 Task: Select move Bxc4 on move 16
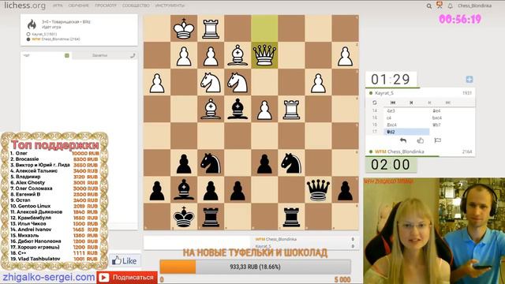coord(406,125)
